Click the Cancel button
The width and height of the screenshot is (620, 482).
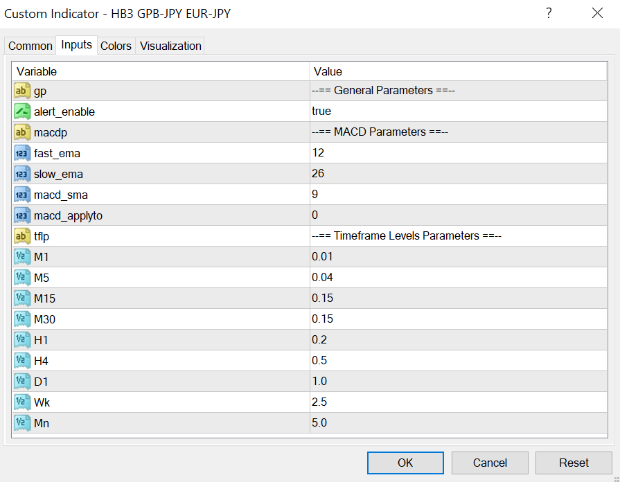tap(490, 463)
